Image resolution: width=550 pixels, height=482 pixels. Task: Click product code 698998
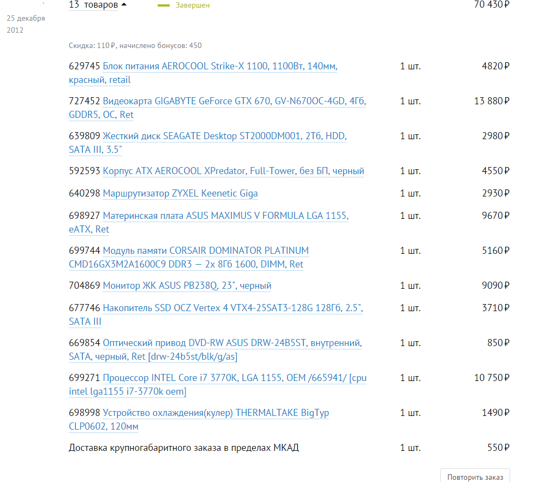click(85, 413)
